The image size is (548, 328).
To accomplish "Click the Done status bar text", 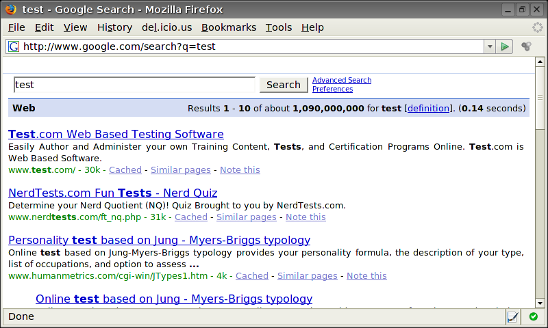I will coord(21,316).
